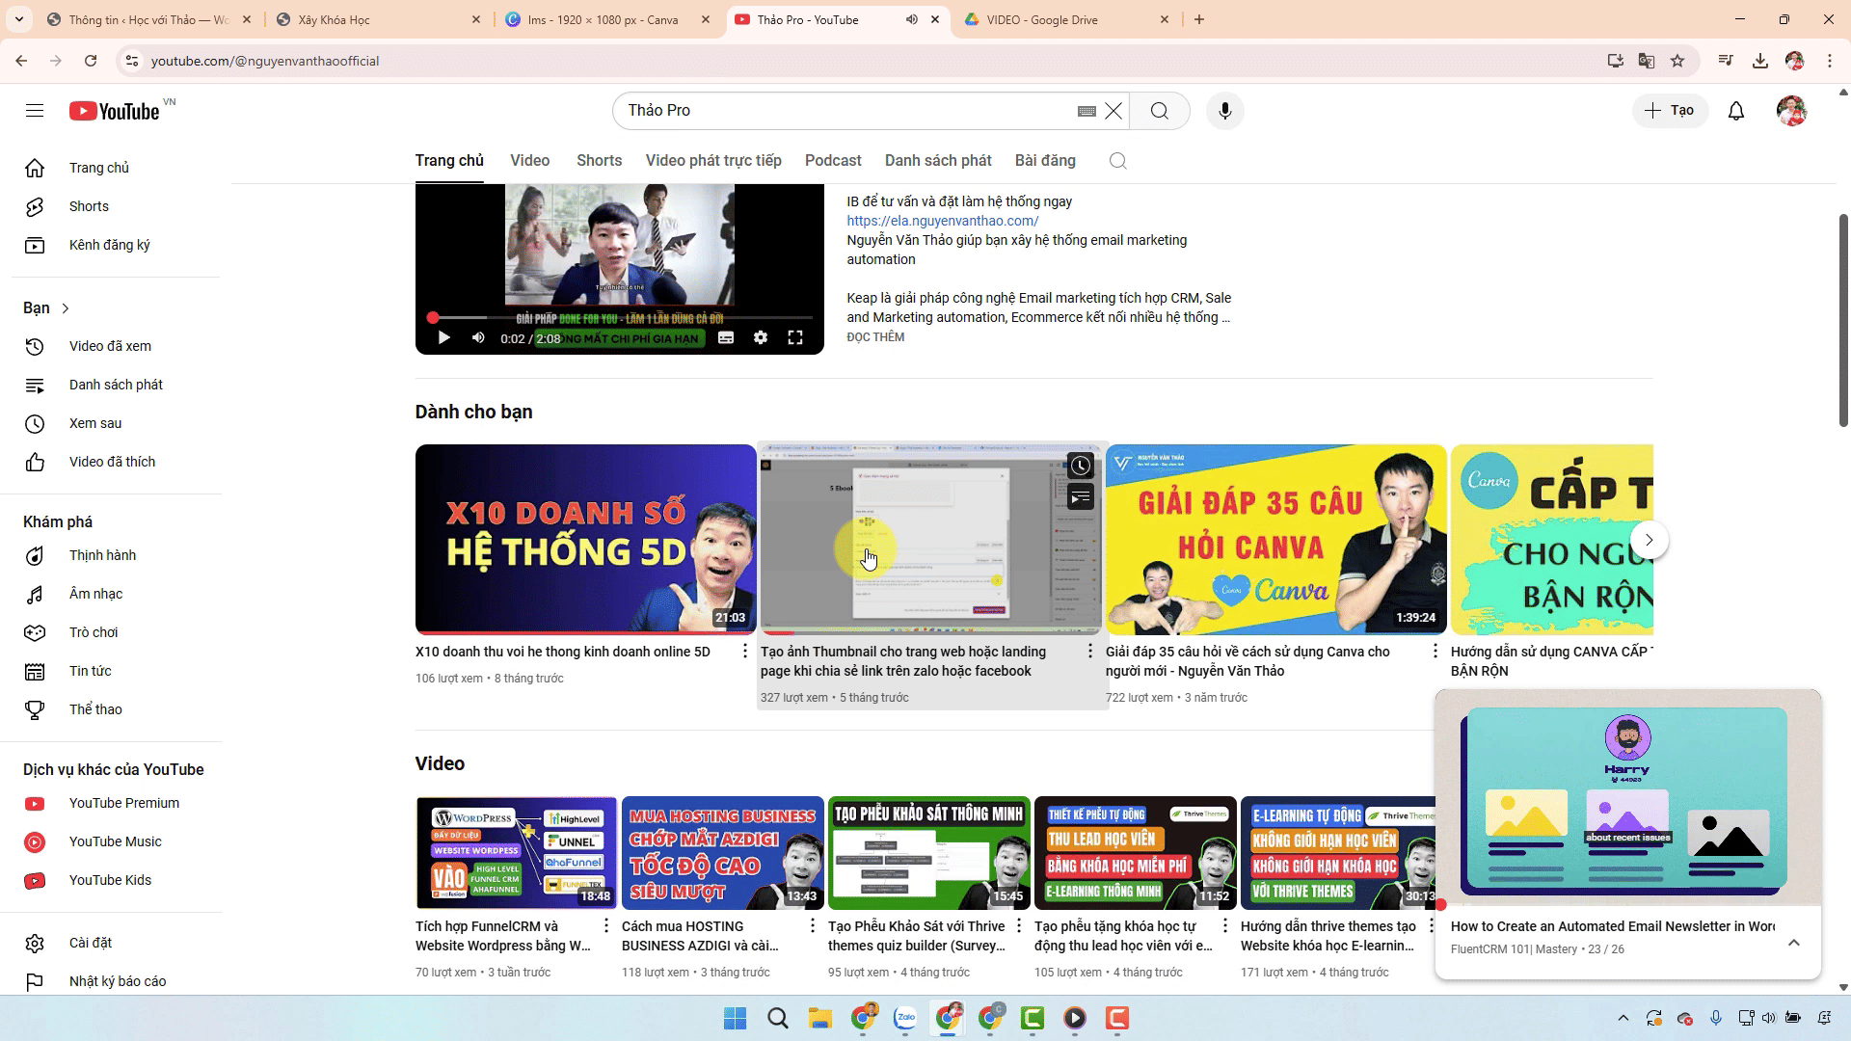This screenshot has width=1851, height=1041.
Task: Open the notifications bell
Action: (x=1735, y=111)
